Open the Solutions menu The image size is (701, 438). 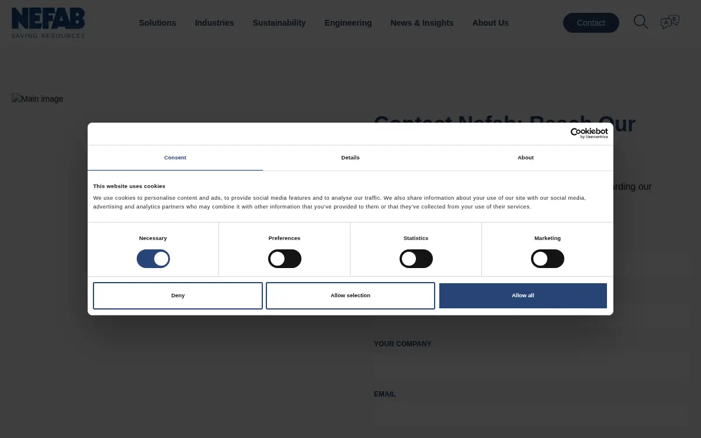click(x=157, y=23)
